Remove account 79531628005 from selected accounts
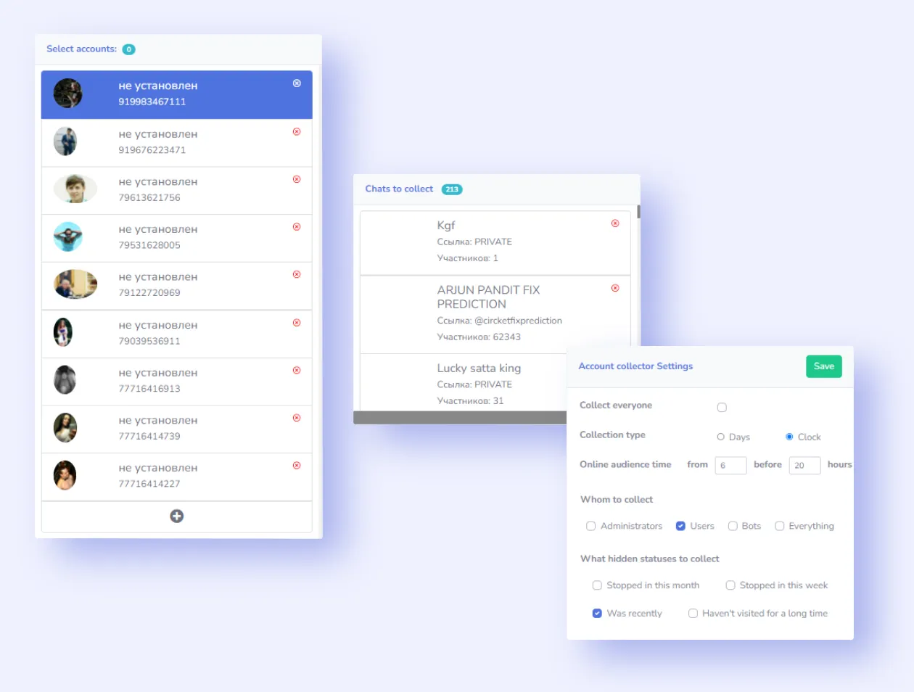 coord(296,226)
